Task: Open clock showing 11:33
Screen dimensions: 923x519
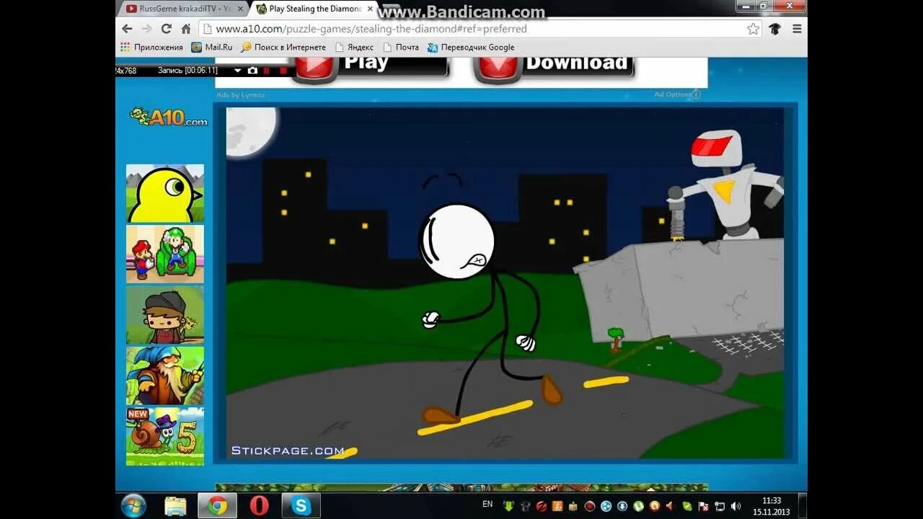Action: click(772, 506)
